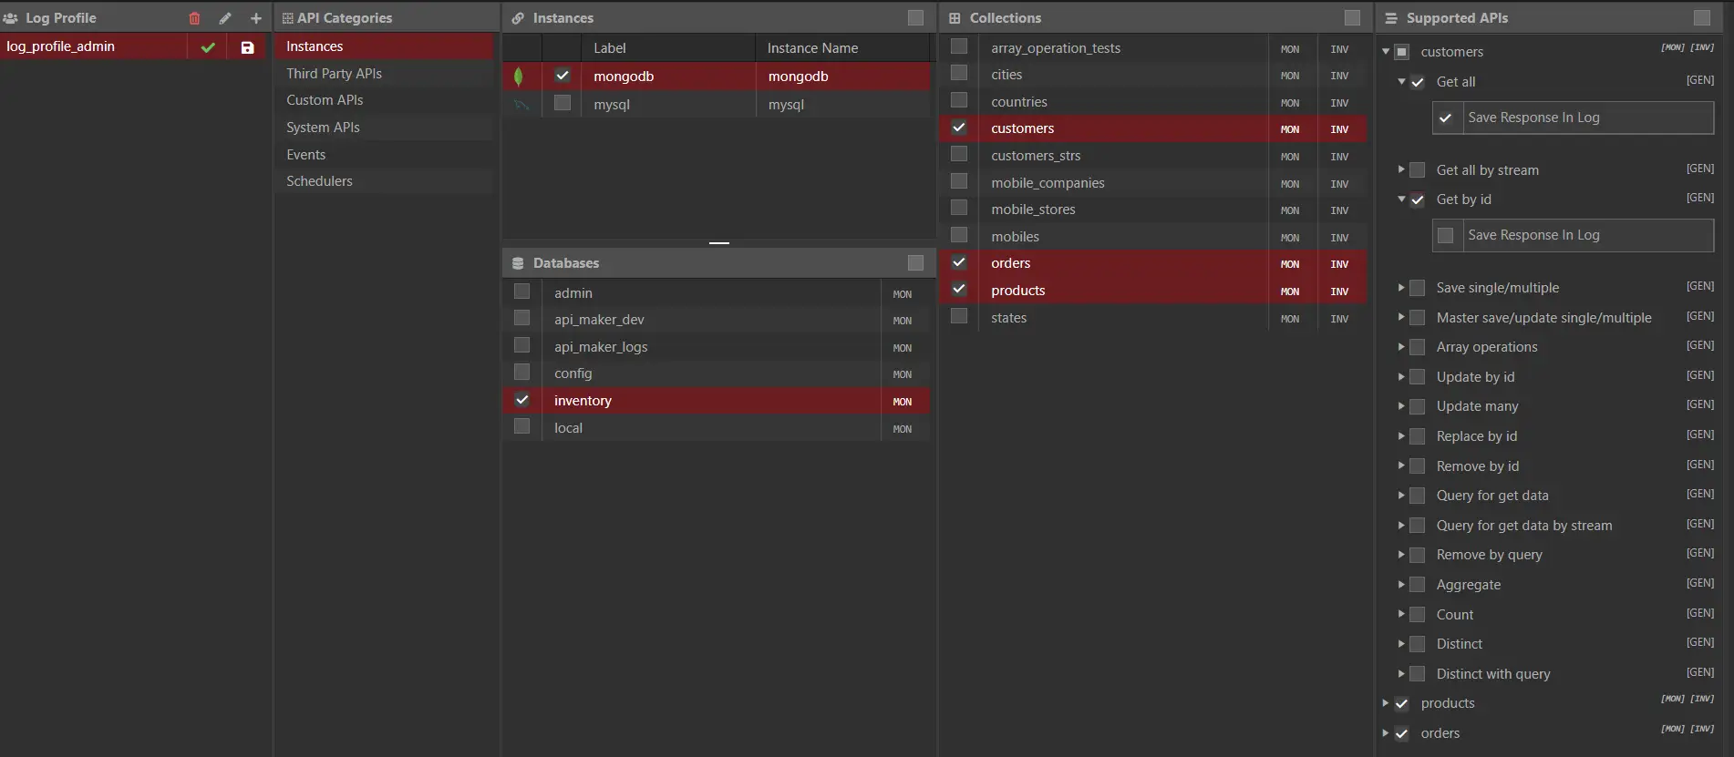The width and height of the screenshot is (1734, 757).
Task: Click the INV badge in the customers collection row
Action: [x=1339, y=129]
